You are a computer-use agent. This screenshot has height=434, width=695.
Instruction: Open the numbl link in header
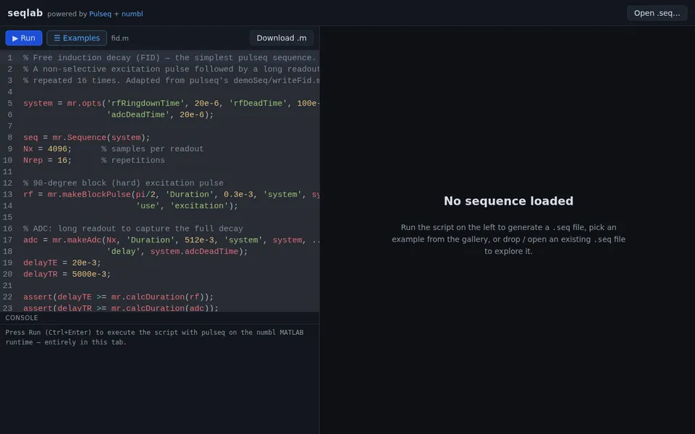132,14
